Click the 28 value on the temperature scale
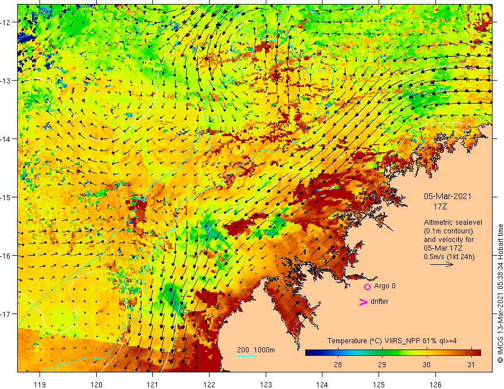Screen dimensions: 504x389 point(337,364)
